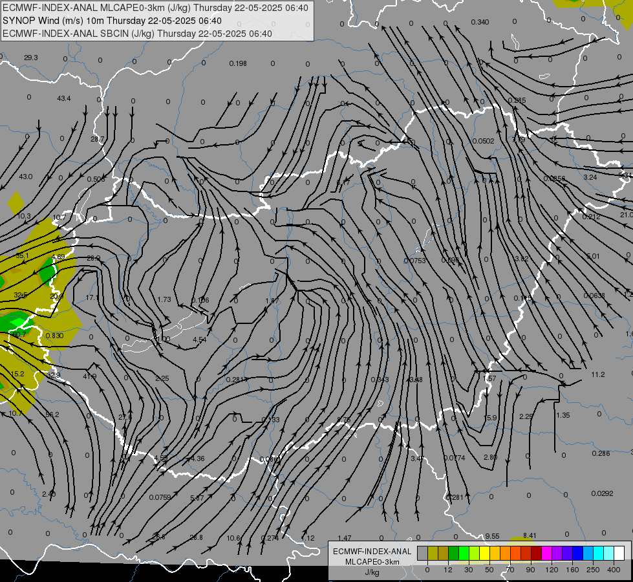Click the map value '0.340'
Viewport: 633px width, 582px height.
[x=480, y=22]
